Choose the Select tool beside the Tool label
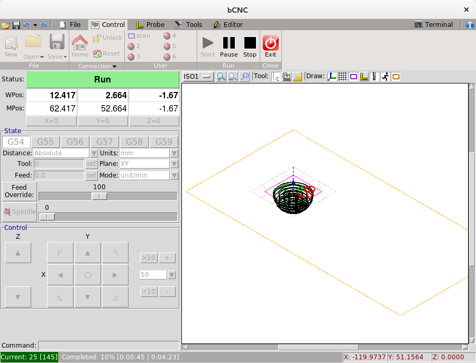Image resolution: width=476 pixels, height=363 pixels. [x=276, y=77]
